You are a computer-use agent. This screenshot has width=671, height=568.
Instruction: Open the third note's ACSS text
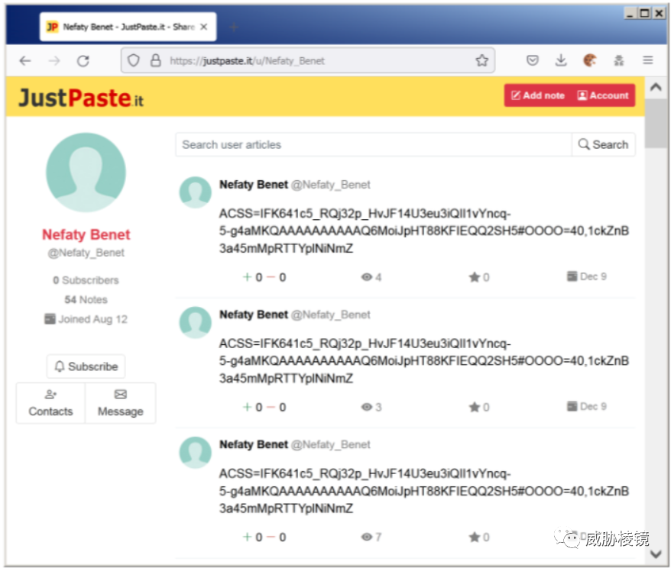(423, 491)
